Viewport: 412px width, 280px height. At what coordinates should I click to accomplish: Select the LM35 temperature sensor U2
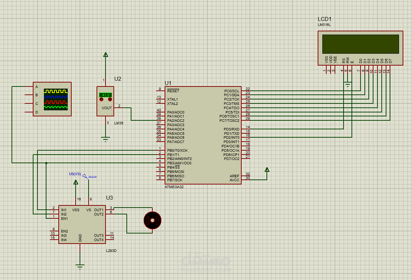click(105, 108)
